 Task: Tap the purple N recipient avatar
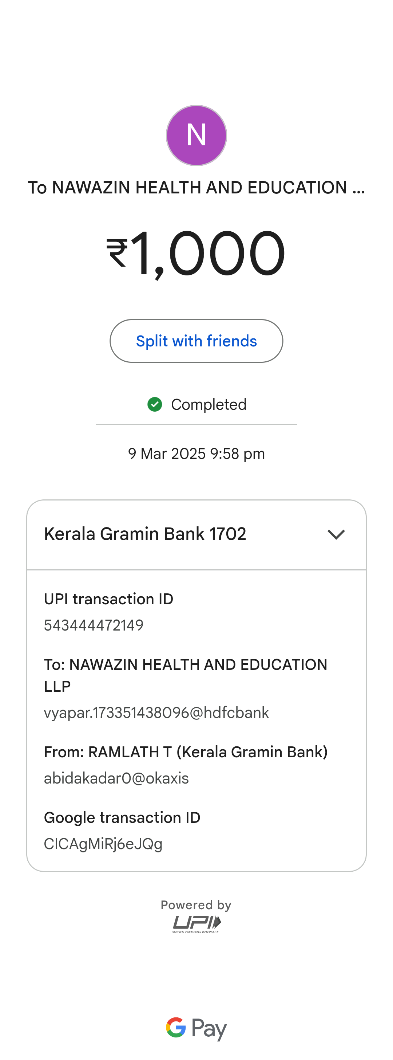[x=196, y=136]
